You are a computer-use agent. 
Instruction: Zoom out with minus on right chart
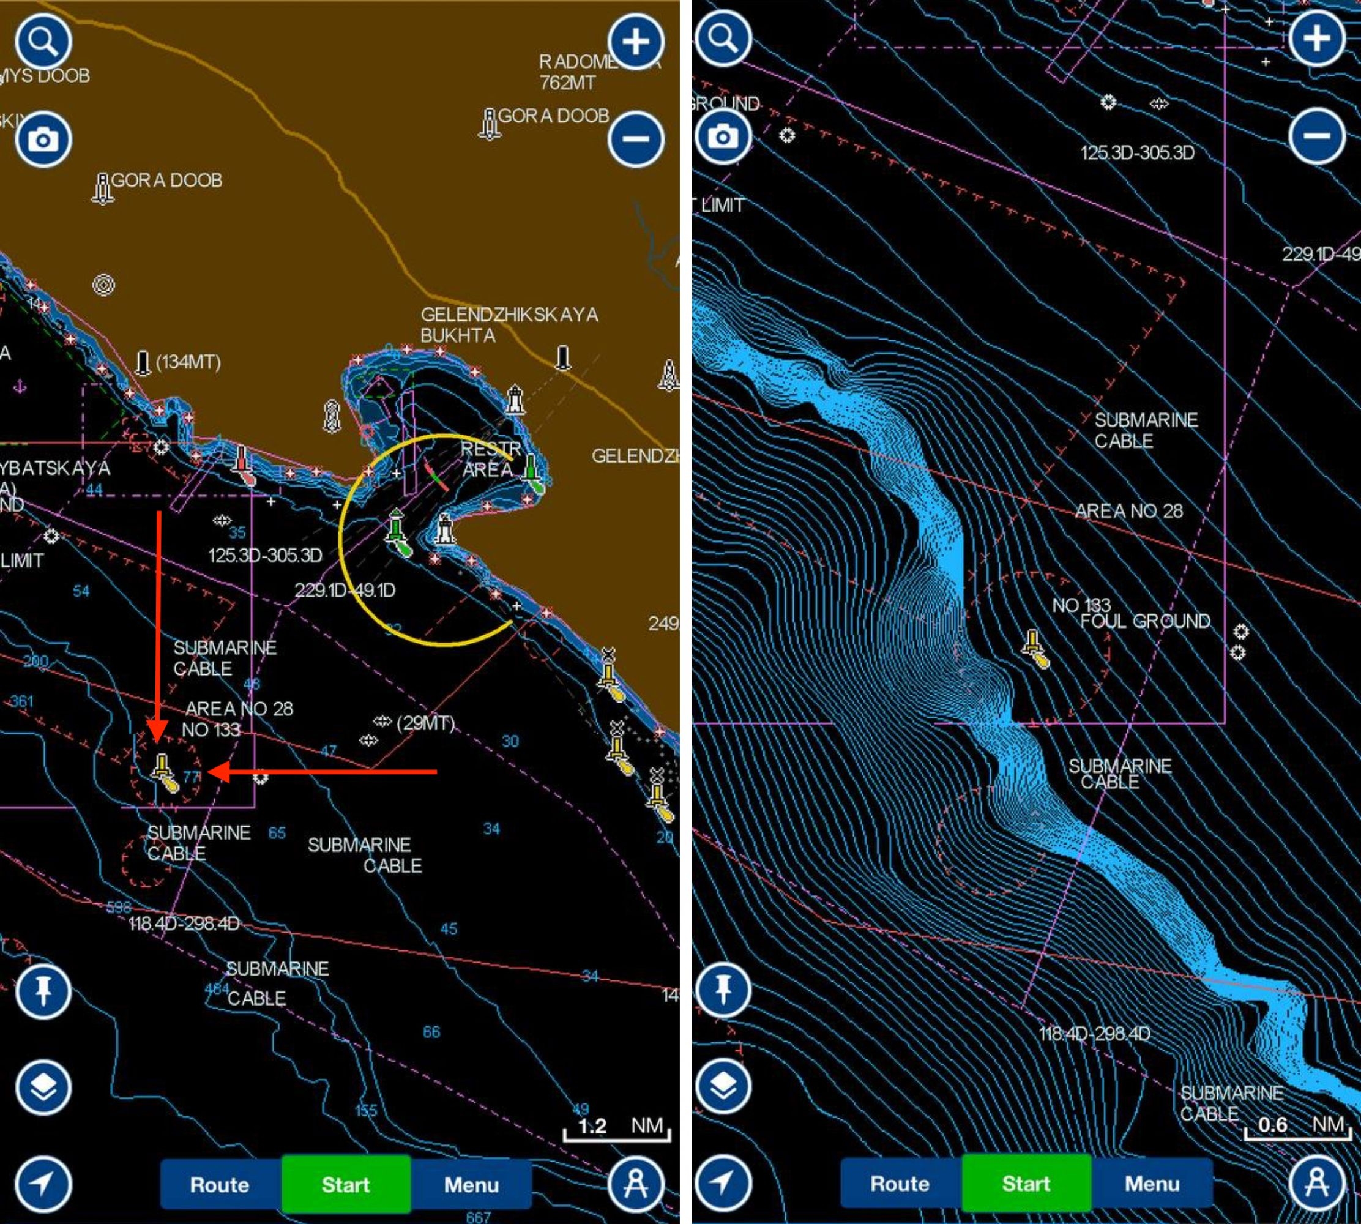coord(1316,136)
